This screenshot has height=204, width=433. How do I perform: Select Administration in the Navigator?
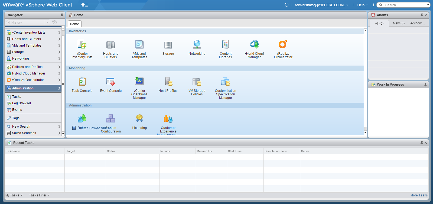click(x=33, y=88)
